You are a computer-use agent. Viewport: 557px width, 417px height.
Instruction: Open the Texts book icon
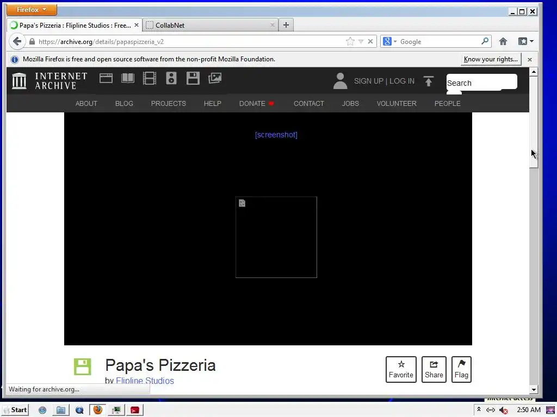click(128, 78)
